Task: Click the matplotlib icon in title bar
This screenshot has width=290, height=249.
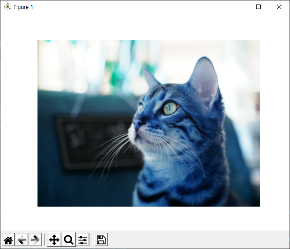Action: coord(8,7)
